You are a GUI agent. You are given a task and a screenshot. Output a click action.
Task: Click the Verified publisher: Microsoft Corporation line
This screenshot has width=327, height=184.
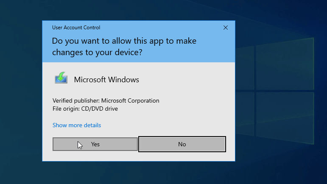click(x=106, y=100)
